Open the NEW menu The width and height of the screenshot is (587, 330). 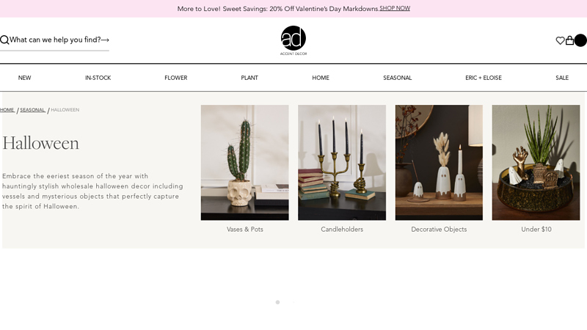25,78
